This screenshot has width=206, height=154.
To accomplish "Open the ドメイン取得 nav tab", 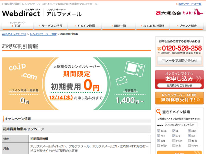I will click(x=84, y=25).
